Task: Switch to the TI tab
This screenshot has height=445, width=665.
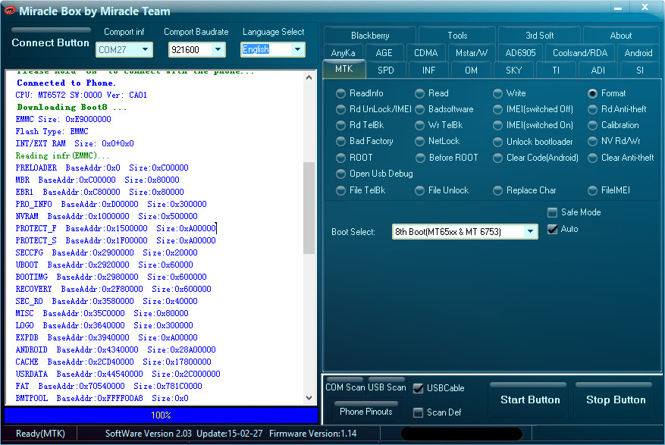Action: pyautogui.click(x=556, y=71)
